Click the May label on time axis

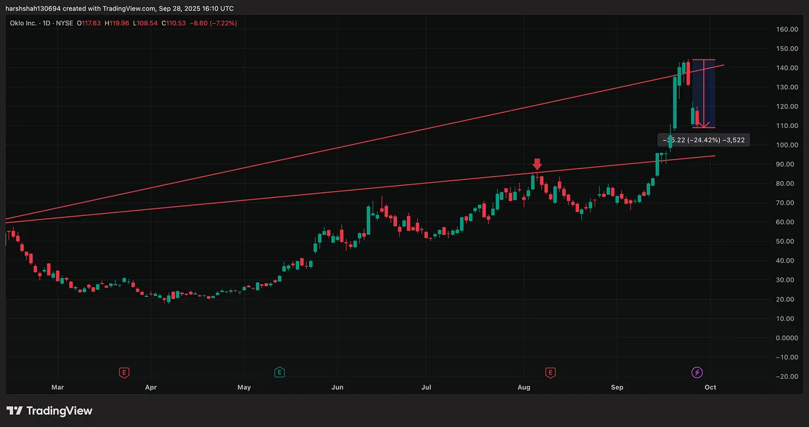(244, 387)
